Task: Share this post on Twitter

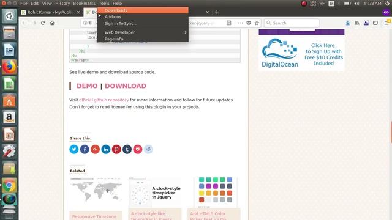Action: [x=74, y=149]
